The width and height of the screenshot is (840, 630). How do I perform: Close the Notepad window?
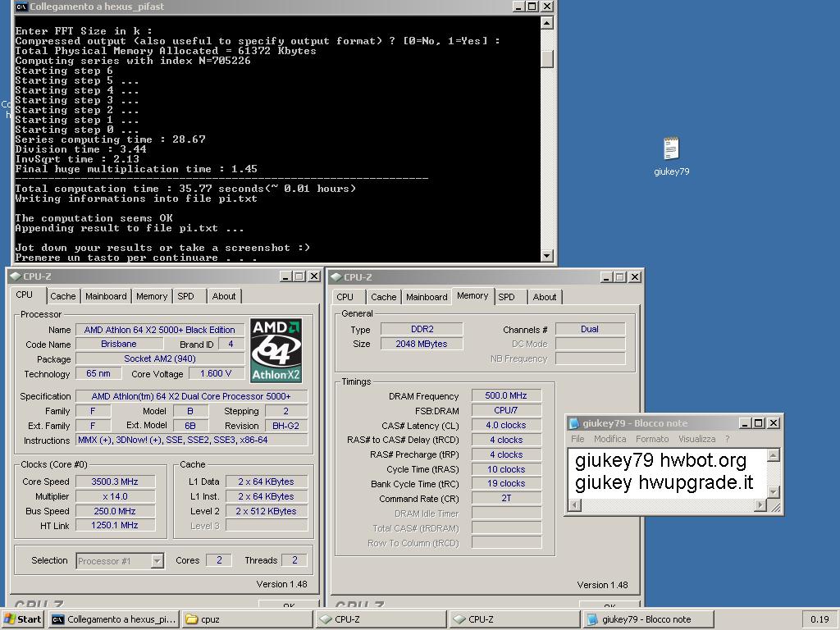774,423
